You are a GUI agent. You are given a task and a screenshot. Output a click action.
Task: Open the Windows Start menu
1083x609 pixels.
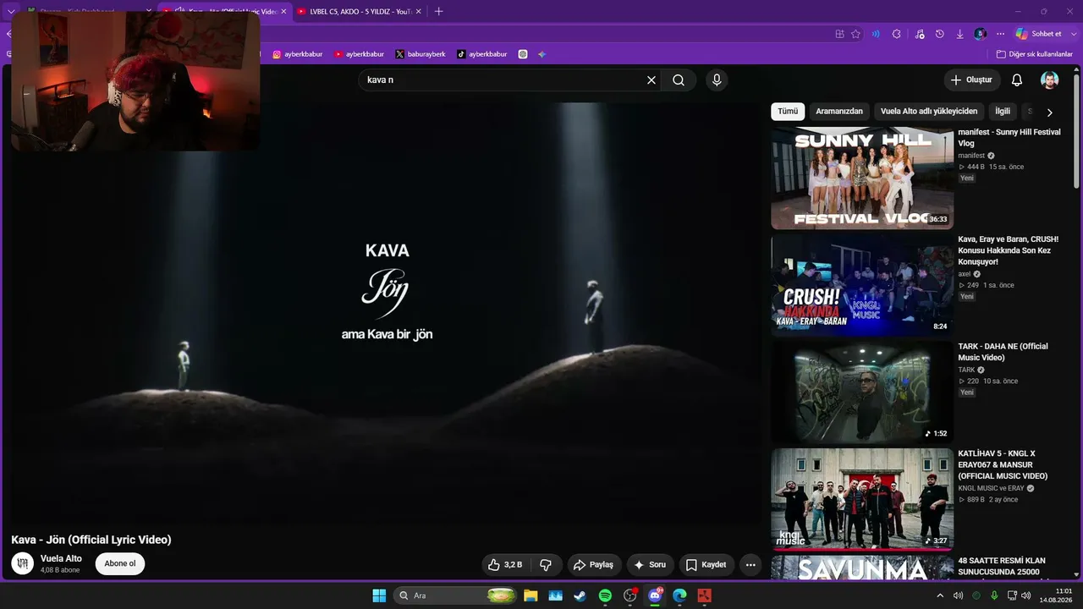point(379,595)
